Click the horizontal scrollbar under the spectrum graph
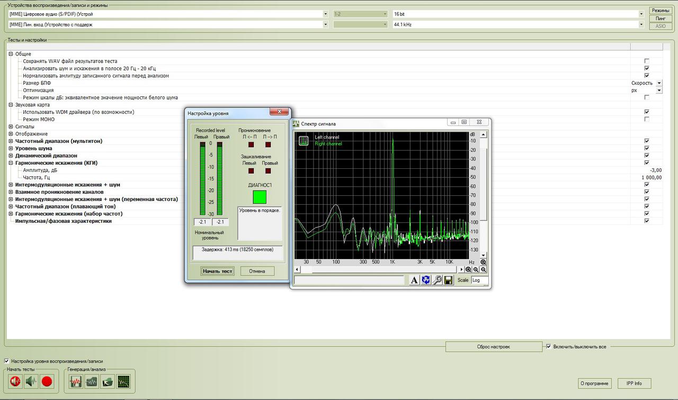 coord(380,270)
